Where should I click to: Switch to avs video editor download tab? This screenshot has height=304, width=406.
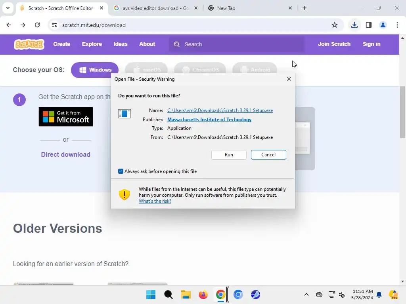pos(155,8)
